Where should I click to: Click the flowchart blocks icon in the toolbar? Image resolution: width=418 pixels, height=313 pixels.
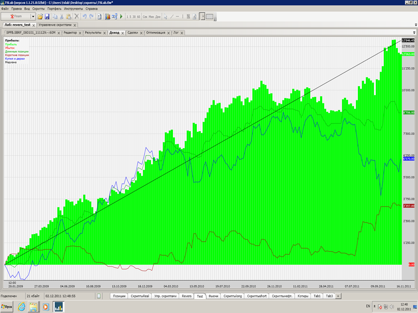click(115, 17)
